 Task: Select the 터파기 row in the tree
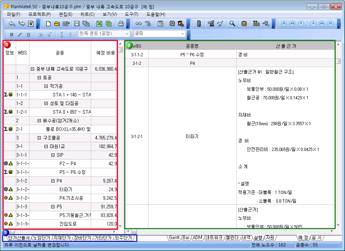(66, 189)
